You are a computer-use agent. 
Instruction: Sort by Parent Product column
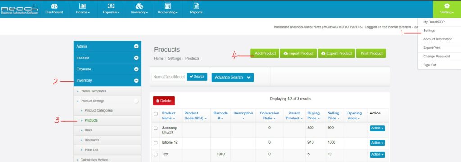pos(294,116)
